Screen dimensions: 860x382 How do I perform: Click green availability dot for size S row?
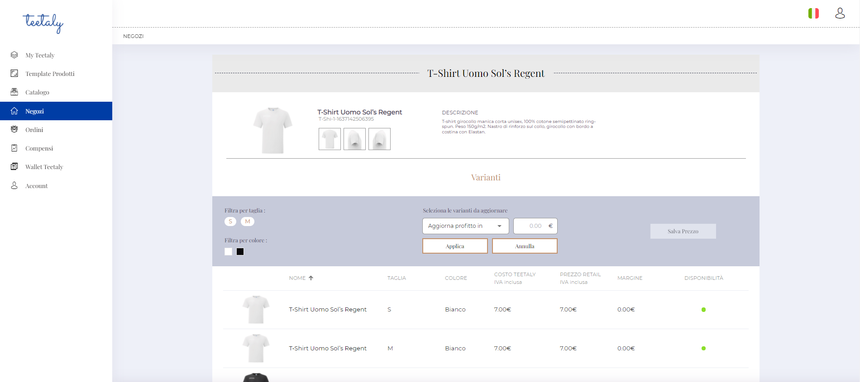pyautogui.click(x=703, y=310)
